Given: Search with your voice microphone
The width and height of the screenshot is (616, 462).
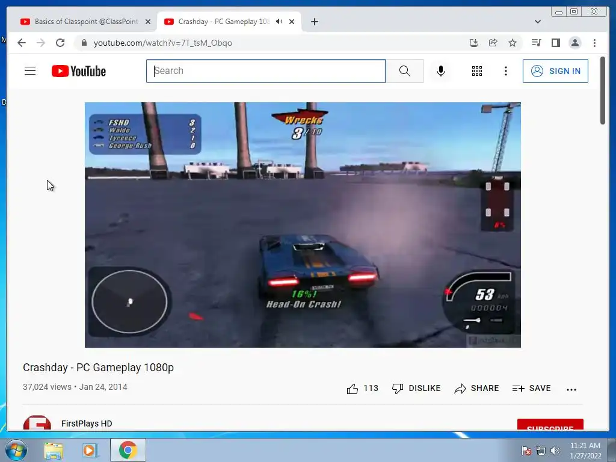Looking at the screenshot, I should pyautogui.click(x=441, y=71).
